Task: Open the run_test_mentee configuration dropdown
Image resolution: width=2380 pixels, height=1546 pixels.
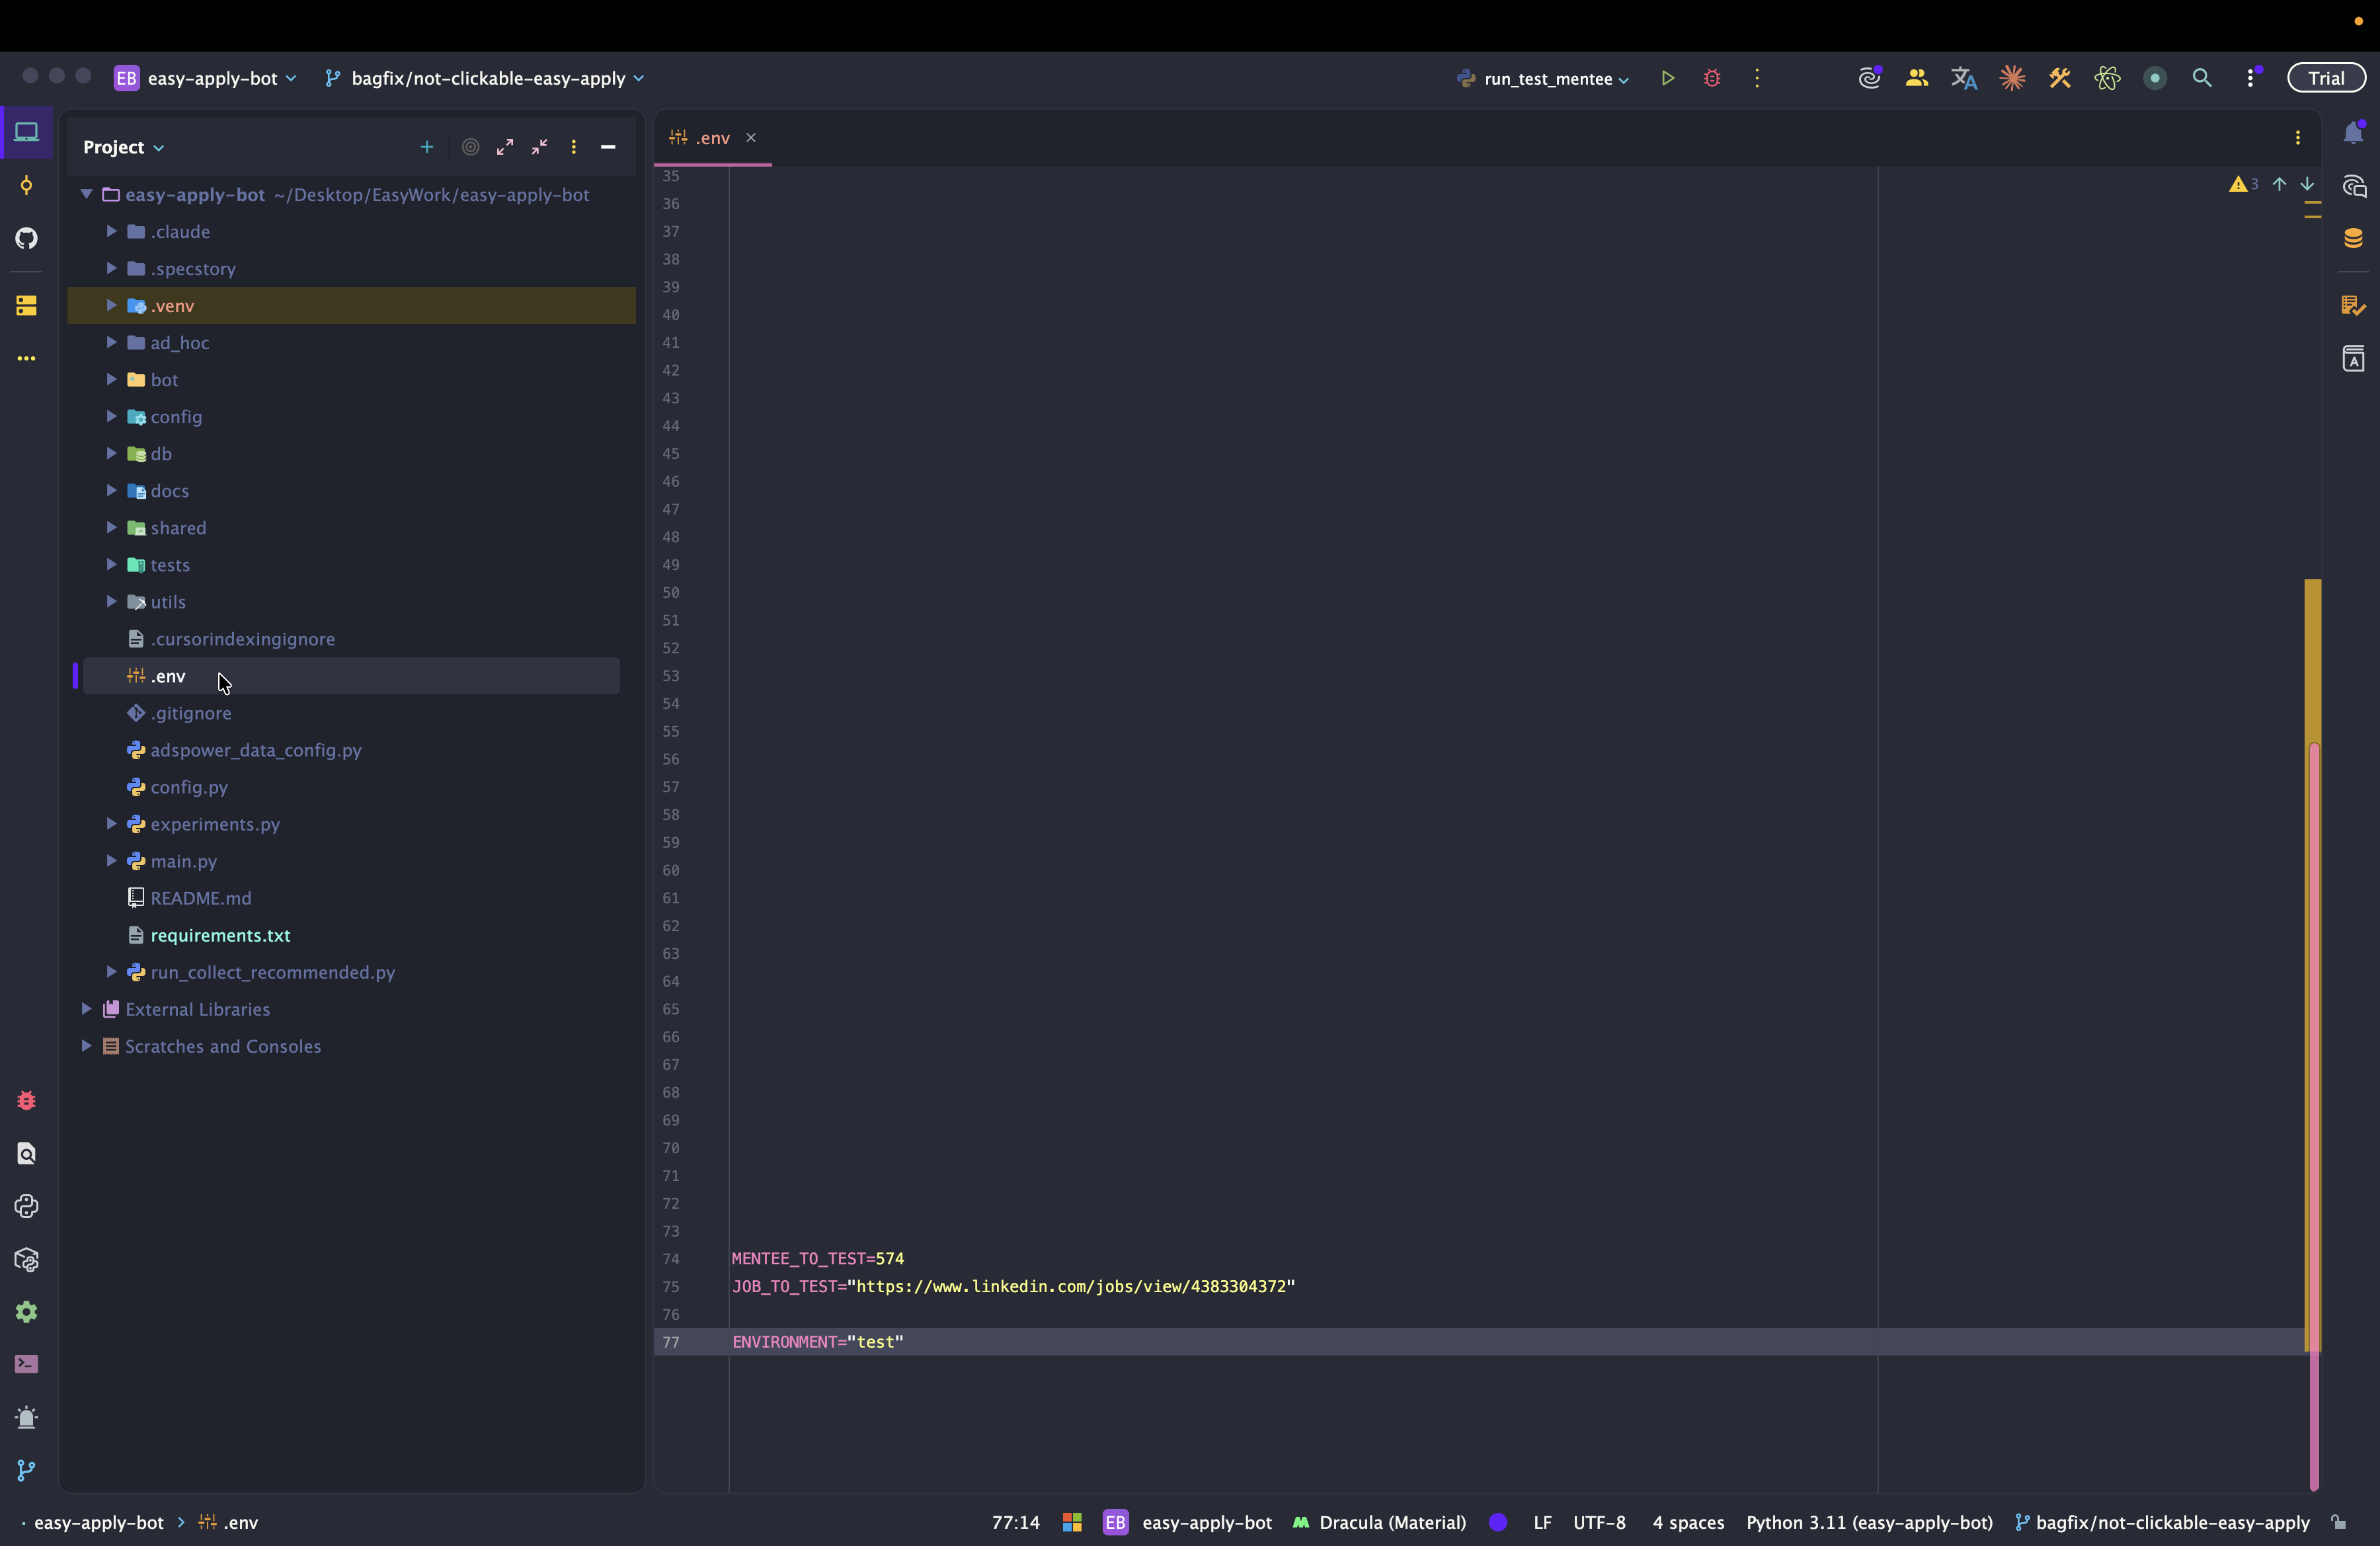Action: pos(1547,78)
